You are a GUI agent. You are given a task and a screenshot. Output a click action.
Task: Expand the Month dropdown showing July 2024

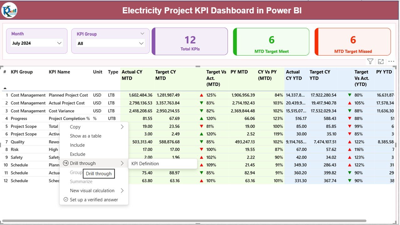coord(59,43)
